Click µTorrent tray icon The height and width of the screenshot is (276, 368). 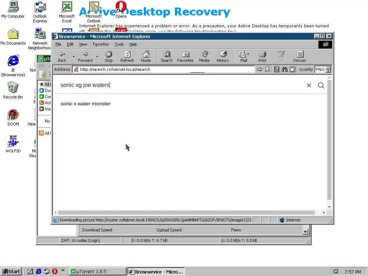point(336,272)
